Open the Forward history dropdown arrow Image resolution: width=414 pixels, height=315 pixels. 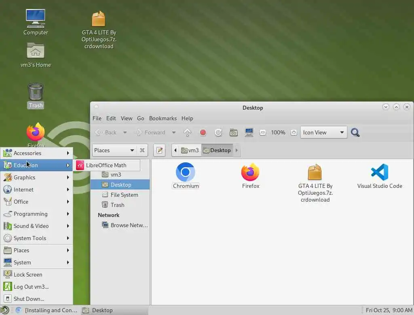[174, 132]
